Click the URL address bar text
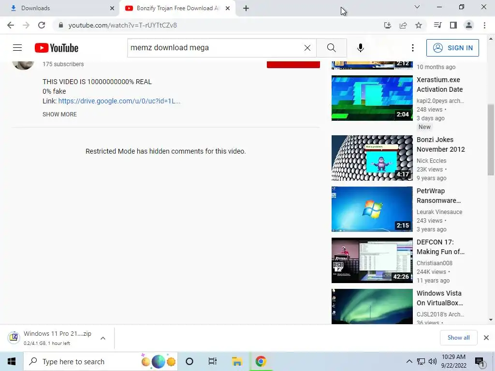Screen dimensions: 495x371 point(122,25)
